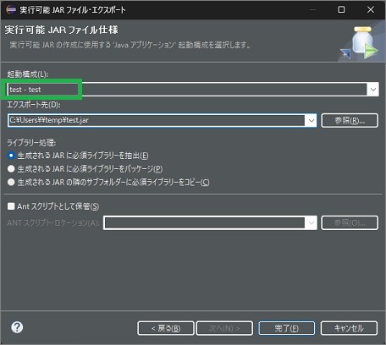The image size is (386, 345).
Task: Click the help question mark icon
Action: [17, 327]
